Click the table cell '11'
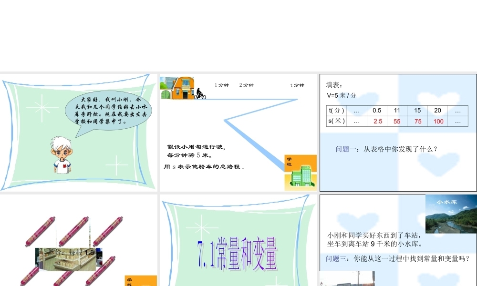The image size is (477, 286). point(397,111)
